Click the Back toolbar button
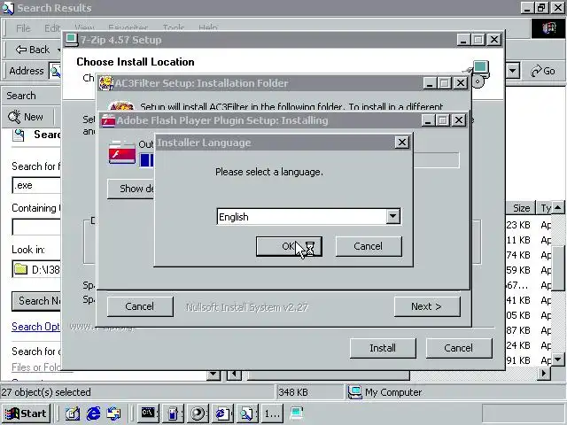Screen dimensions: 567x425 [33, 50]
